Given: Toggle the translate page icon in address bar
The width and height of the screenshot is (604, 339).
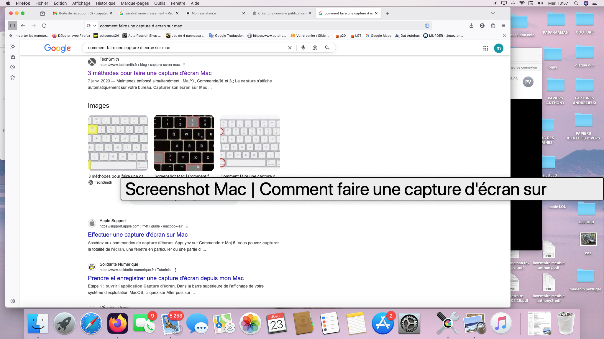Looking at the screenshot, I should pos(427,26).
